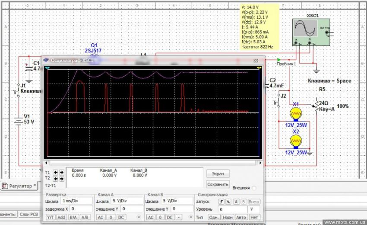
Task: Select Channel A radio button beside DC
Action: pyautogui.click(x=139, y=217)
